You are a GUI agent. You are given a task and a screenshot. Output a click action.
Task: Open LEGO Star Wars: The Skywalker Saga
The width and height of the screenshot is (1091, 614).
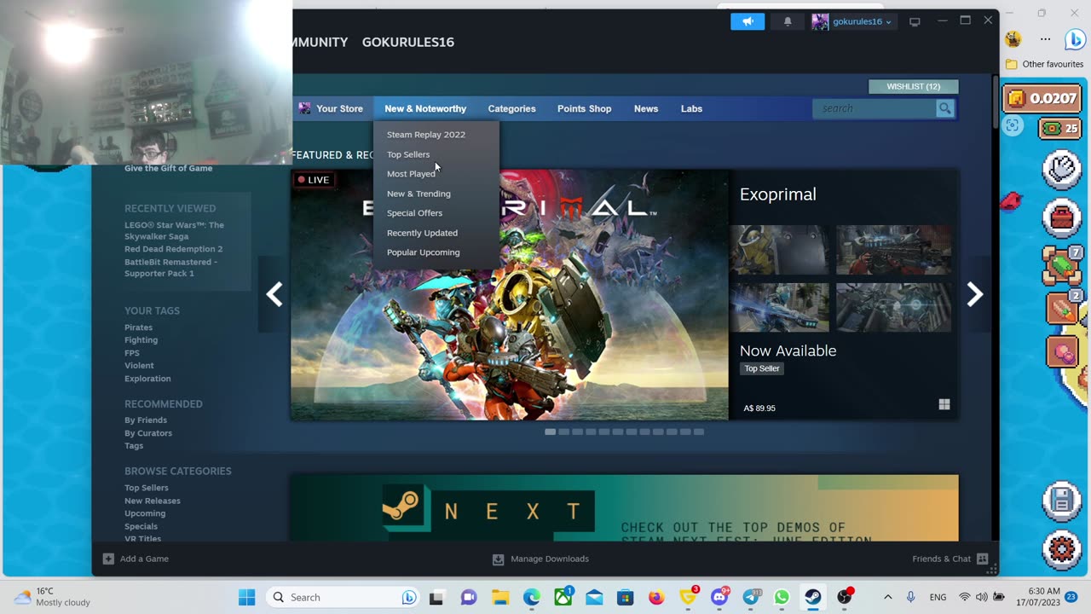pyautogui.click(x=174, y=231)
